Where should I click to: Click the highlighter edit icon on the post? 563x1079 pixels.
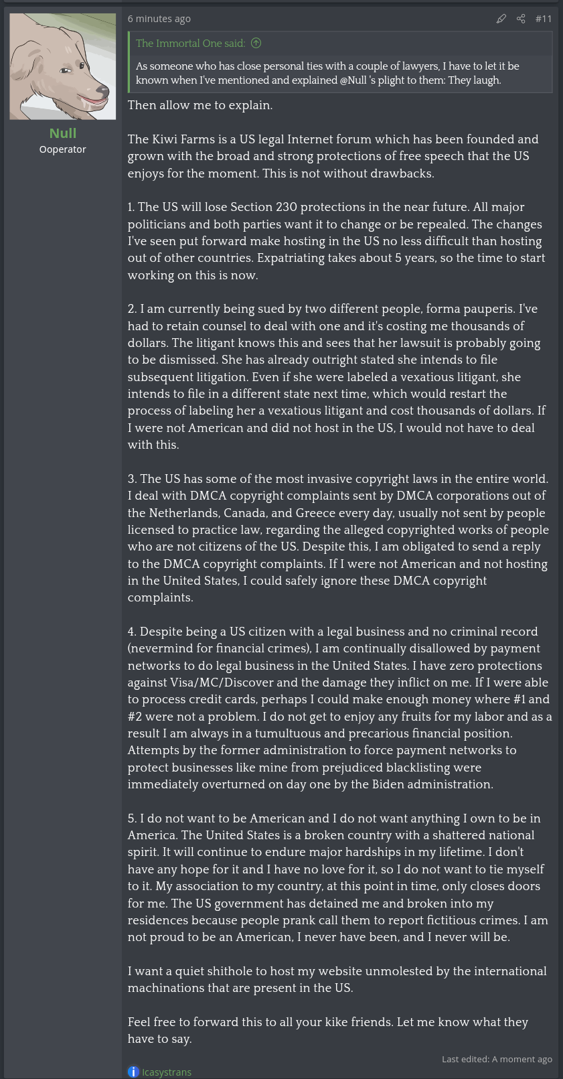point(501,19)
